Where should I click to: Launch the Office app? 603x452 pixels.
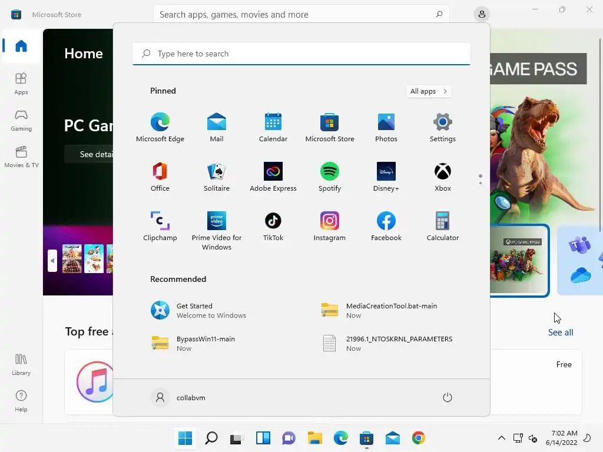[x=160, y=177]
